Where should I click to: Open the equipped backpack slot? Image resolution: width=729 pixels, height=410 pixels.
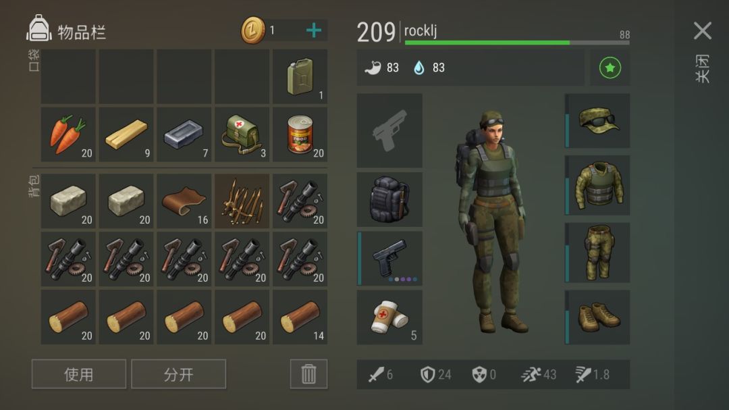pyautogui.click(x=389, y=199)
